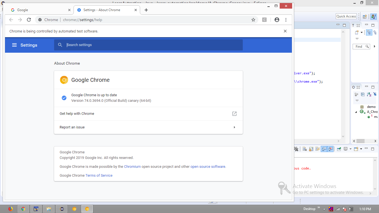Expand Report an issue arrow

click(x=234, y=127)
